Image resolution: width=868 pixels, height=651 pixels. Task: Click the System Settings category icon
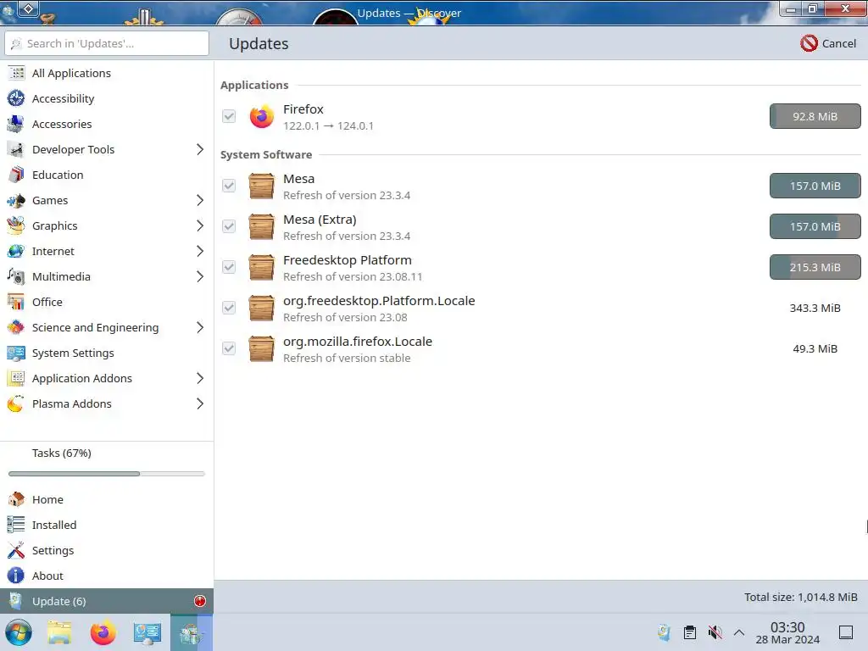pos(16,353)
